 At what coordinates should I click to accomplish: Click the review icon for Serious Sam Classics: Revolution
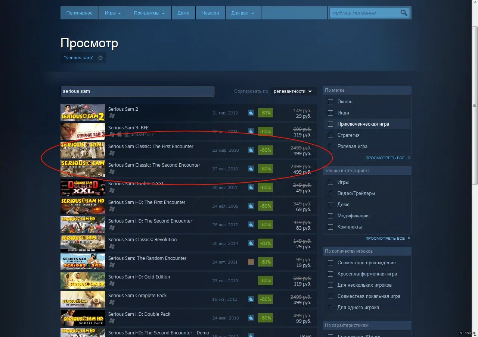251,243
